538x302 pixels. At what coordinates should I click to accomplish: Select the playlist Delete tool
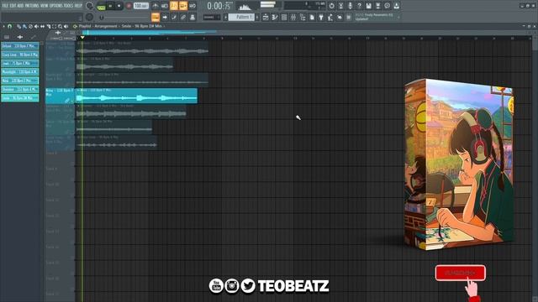click(30, 26)
